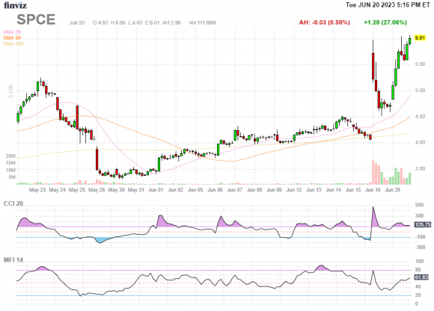Click the Jun 02 date axis label

click(176, 190)
